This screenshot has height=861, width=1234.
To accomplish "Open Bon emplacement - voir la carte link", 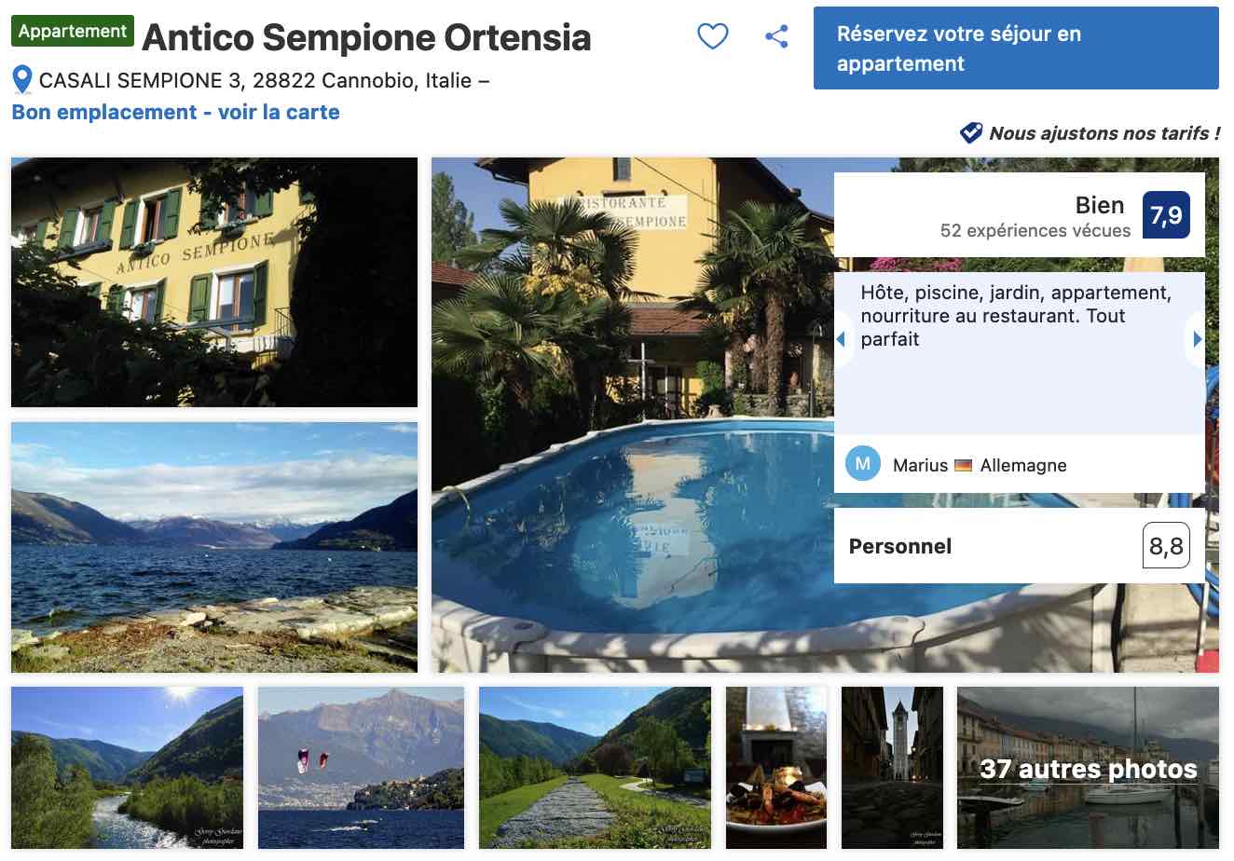I will point(175,113).
